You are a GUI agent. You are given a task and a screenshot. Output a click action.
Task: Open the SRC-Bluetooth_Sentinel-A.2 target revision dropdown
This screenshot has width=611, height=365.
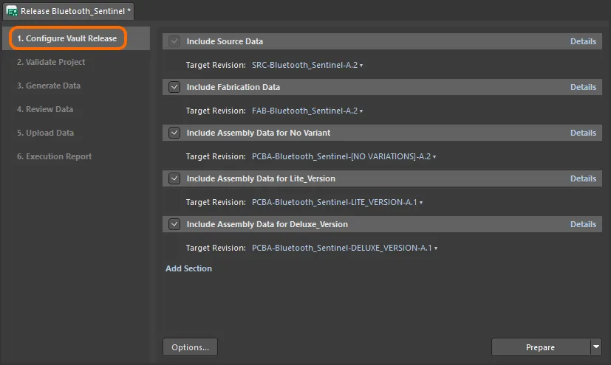[307, 65]
